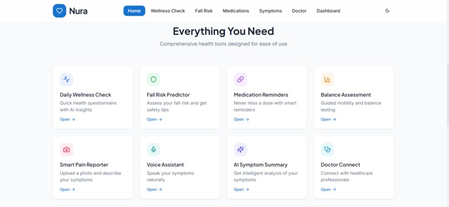
Task: Open link under Balance Assessment
Action: 328,120
